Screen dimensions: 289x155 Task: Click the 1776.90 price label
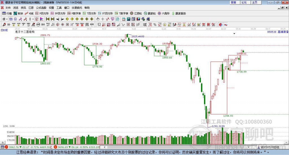click(x=97, y=66)
